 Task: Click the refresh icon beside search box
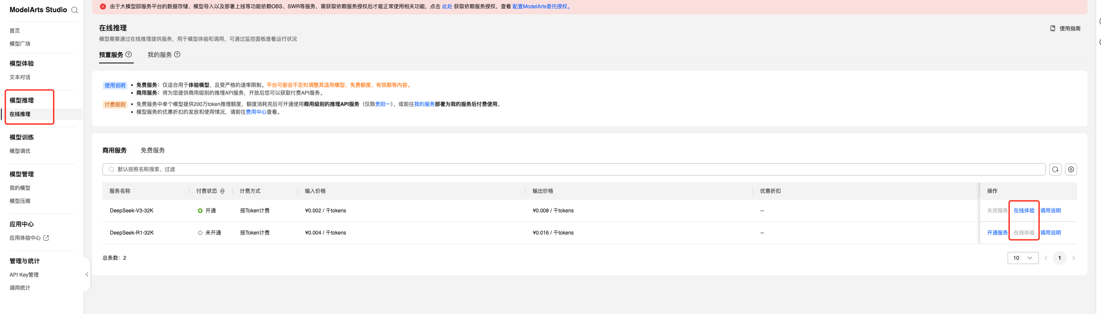(x=1055, y=169)
